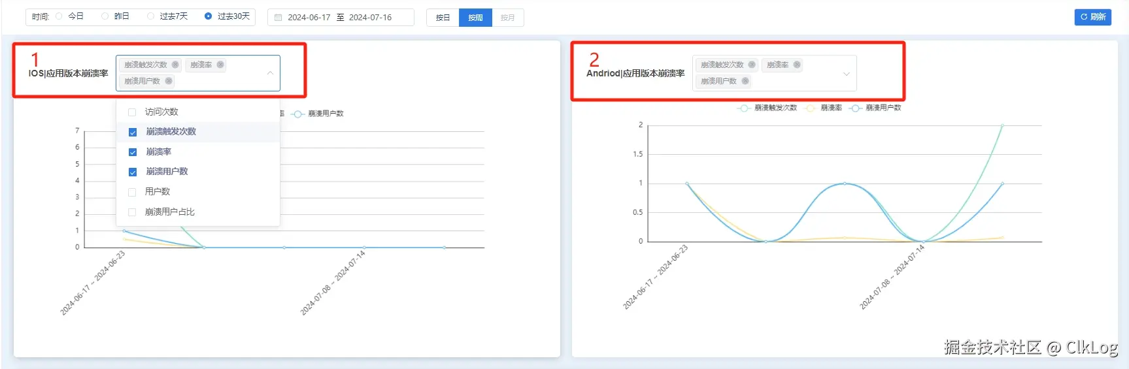Toggle 崩溃用户数 legend in IOS chart
This screenshot has height=369, width=1129.
(x=317, y=114)
